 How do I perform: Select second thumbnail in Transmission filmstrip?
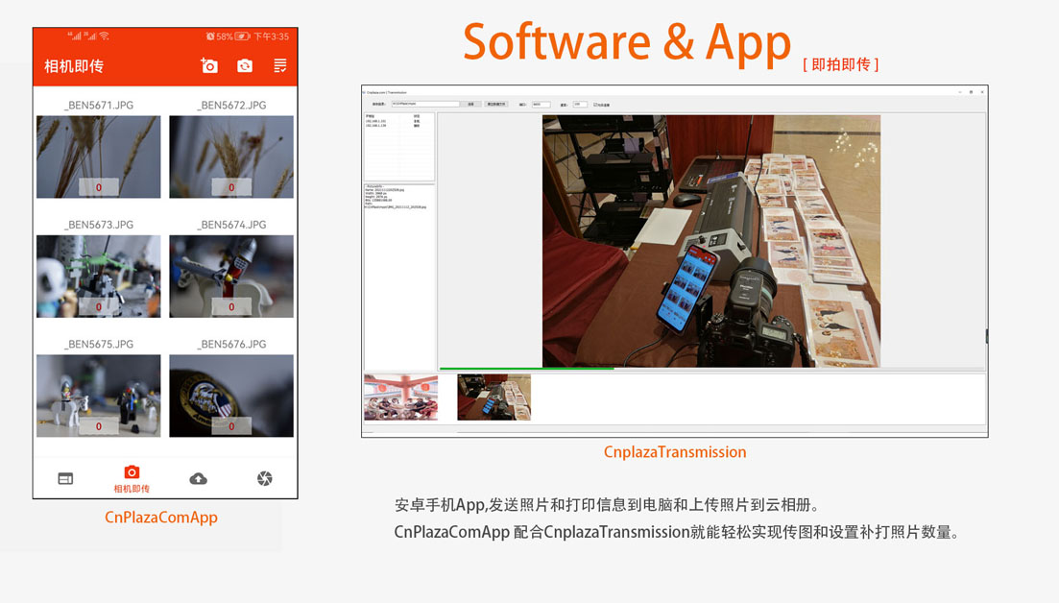click(493, 398)
